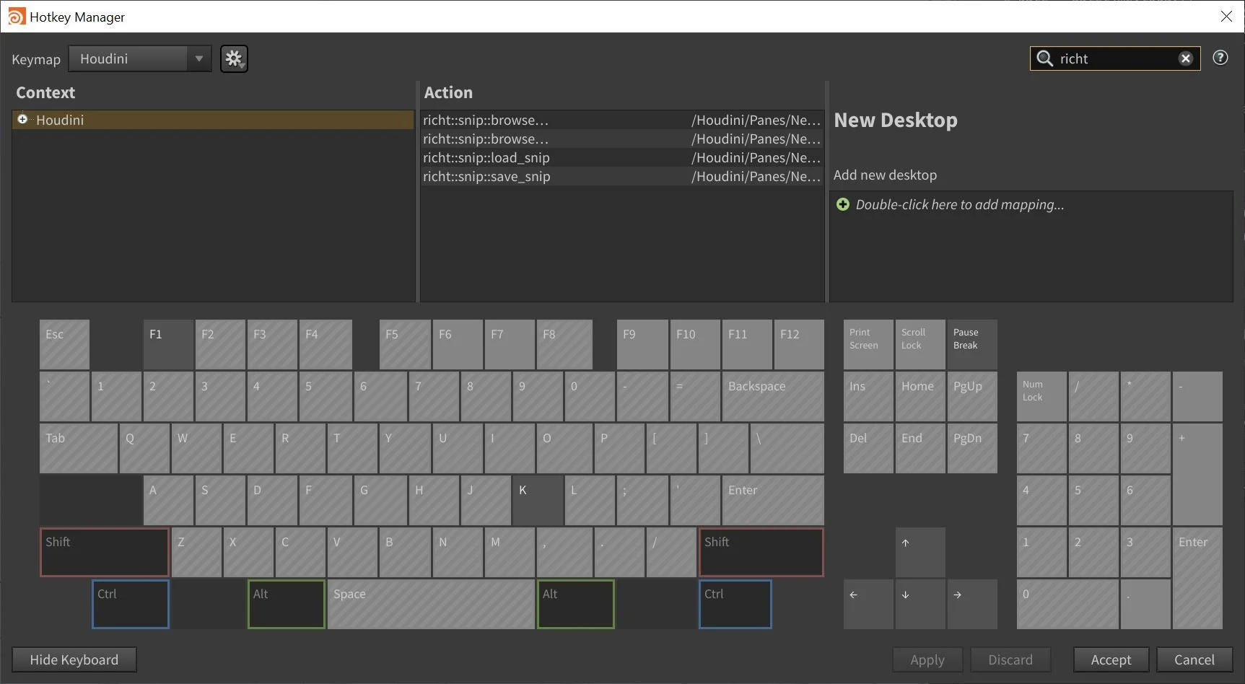Open the keymap settings gear icon

tap(234, 58)
